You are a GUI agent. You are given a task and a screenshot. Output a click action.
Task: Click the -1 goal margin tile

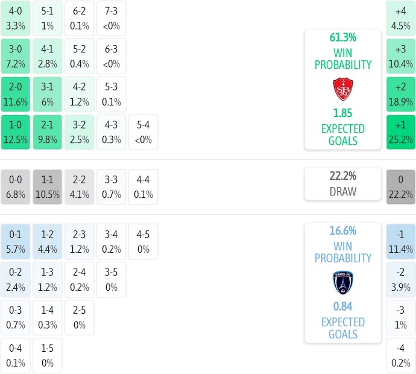[x=401, y=241]
